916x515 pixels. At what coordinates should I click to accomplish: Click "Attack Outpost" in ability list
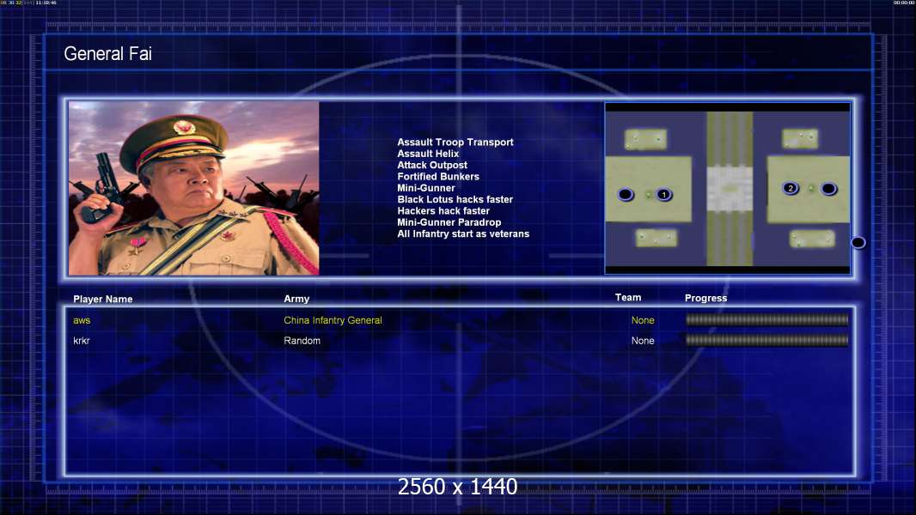click(x=431, y=165)
